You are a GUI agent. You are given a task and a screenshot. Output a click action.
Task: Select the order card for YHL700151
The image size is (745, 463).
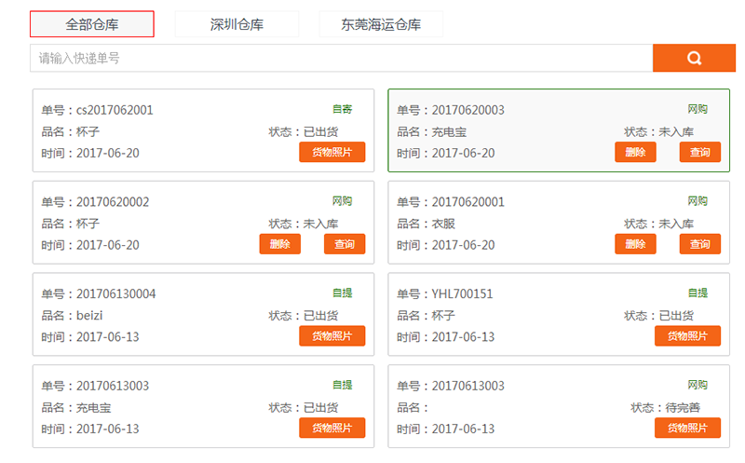pos(559,314)
